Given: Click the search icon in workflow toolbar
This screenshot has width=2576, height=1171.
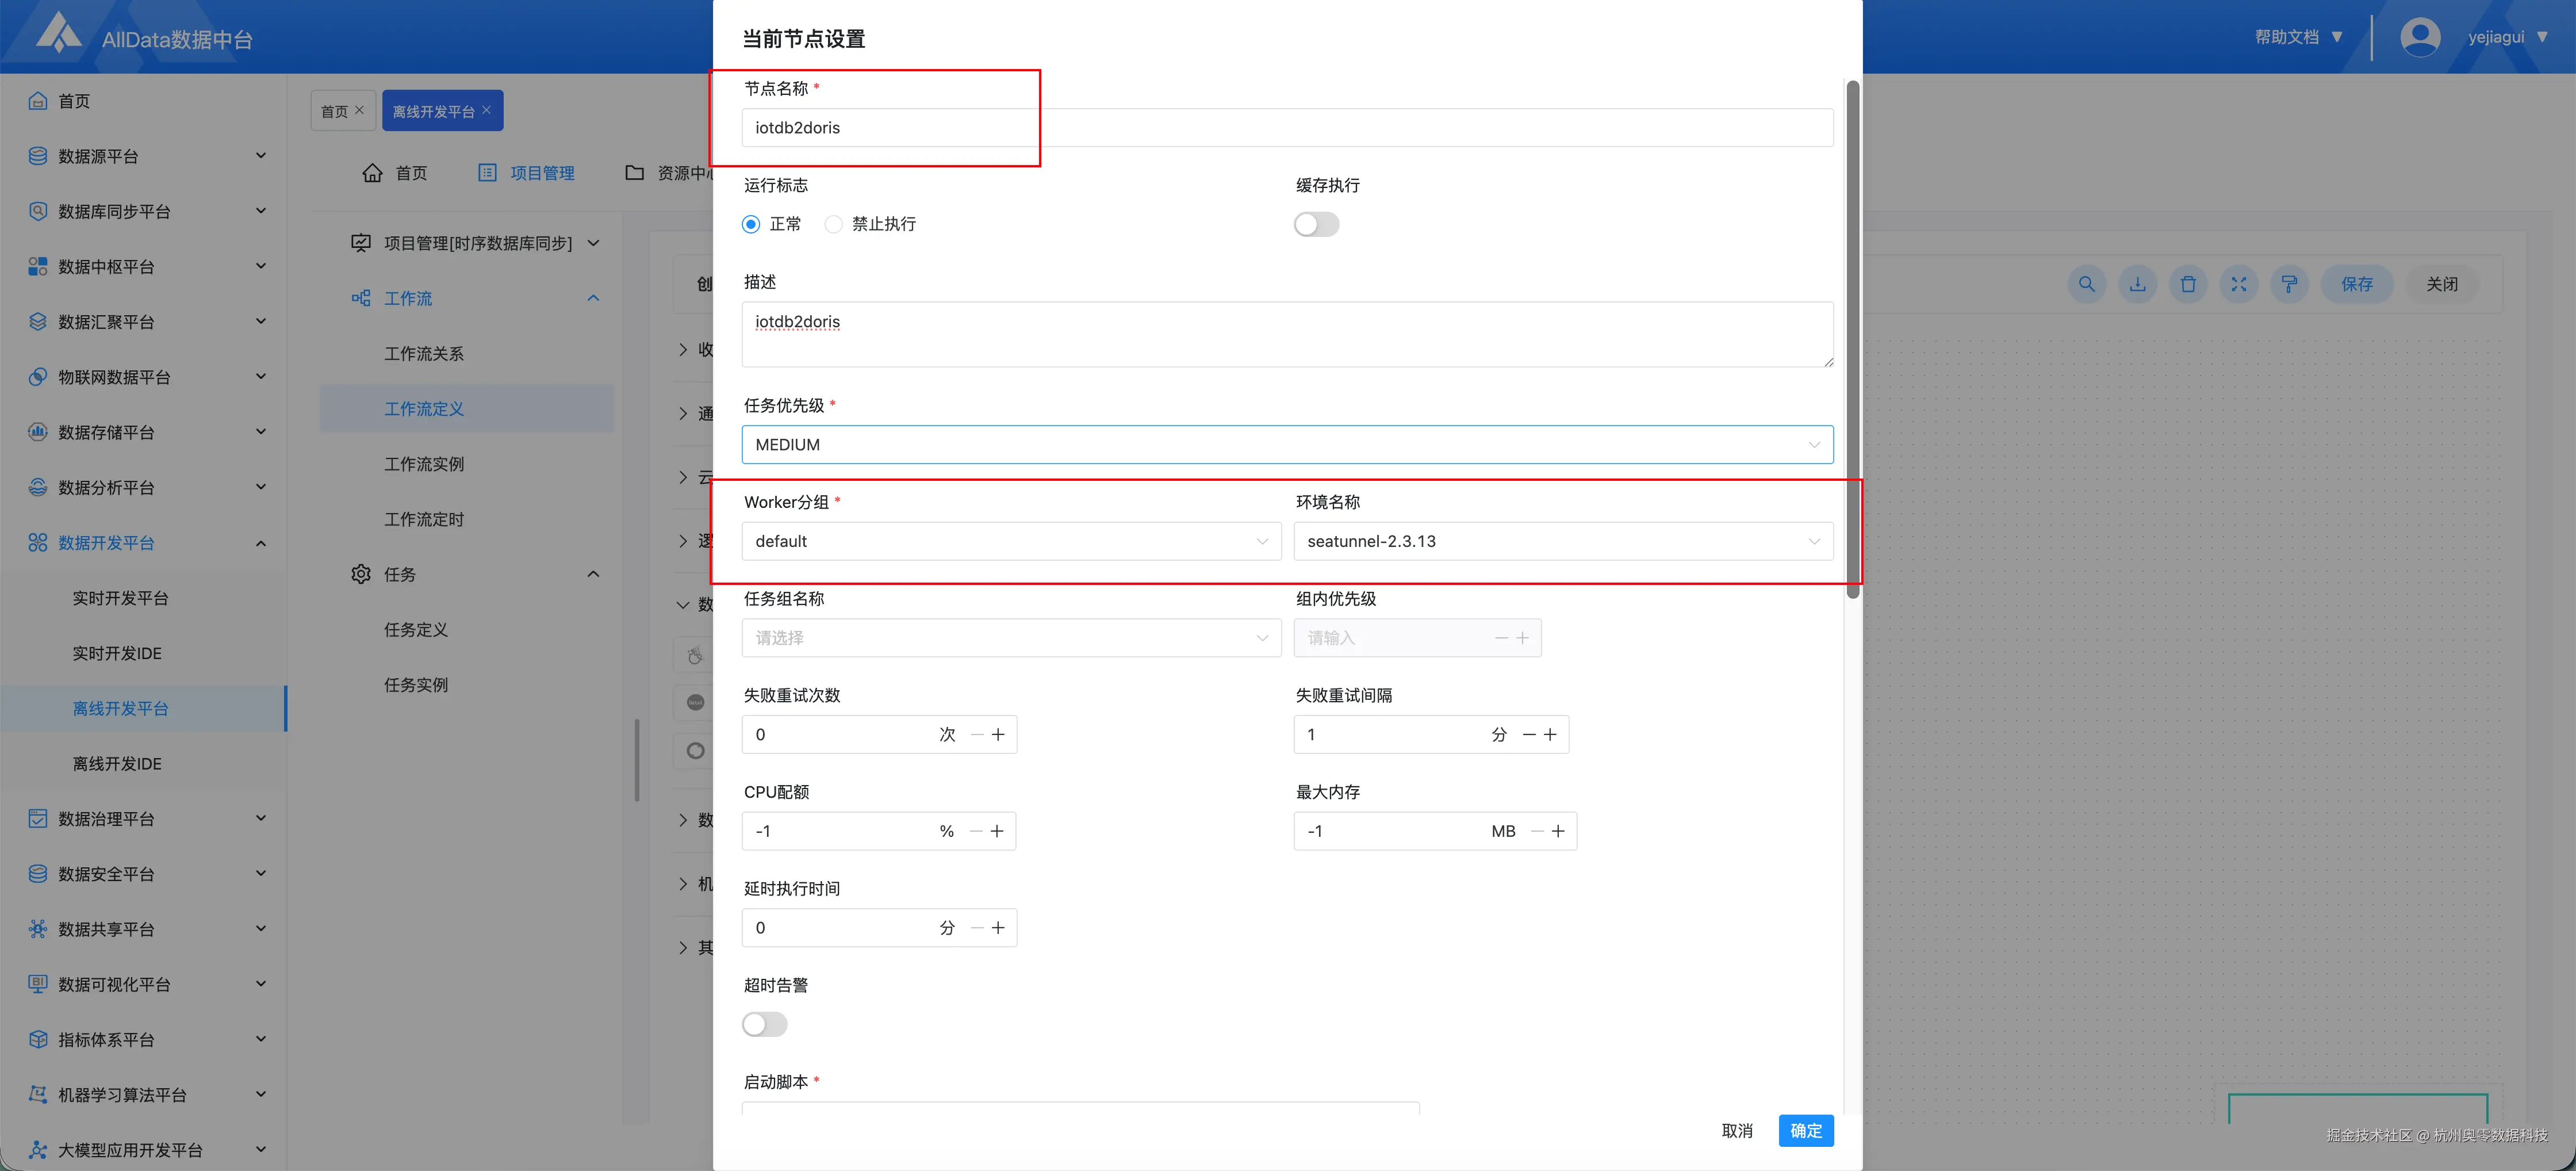Looking at the screenshot, I should point(2086,284).
